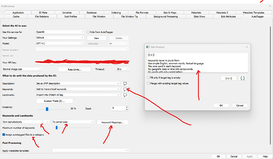Open the Apply metadata template dropdown

[90, 150]
